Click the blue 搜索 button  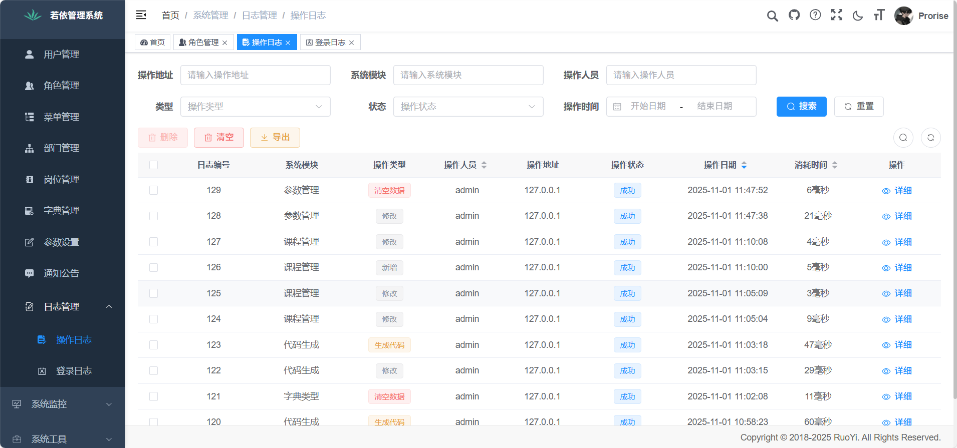(801, 107)
